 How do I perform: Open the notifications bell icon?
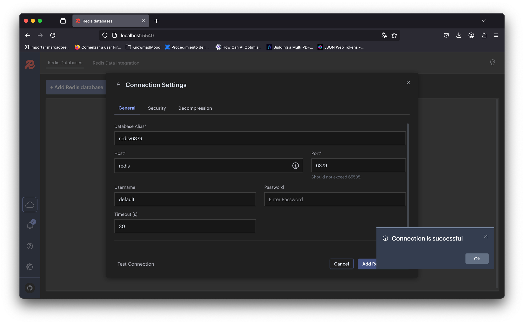(30, 225)
